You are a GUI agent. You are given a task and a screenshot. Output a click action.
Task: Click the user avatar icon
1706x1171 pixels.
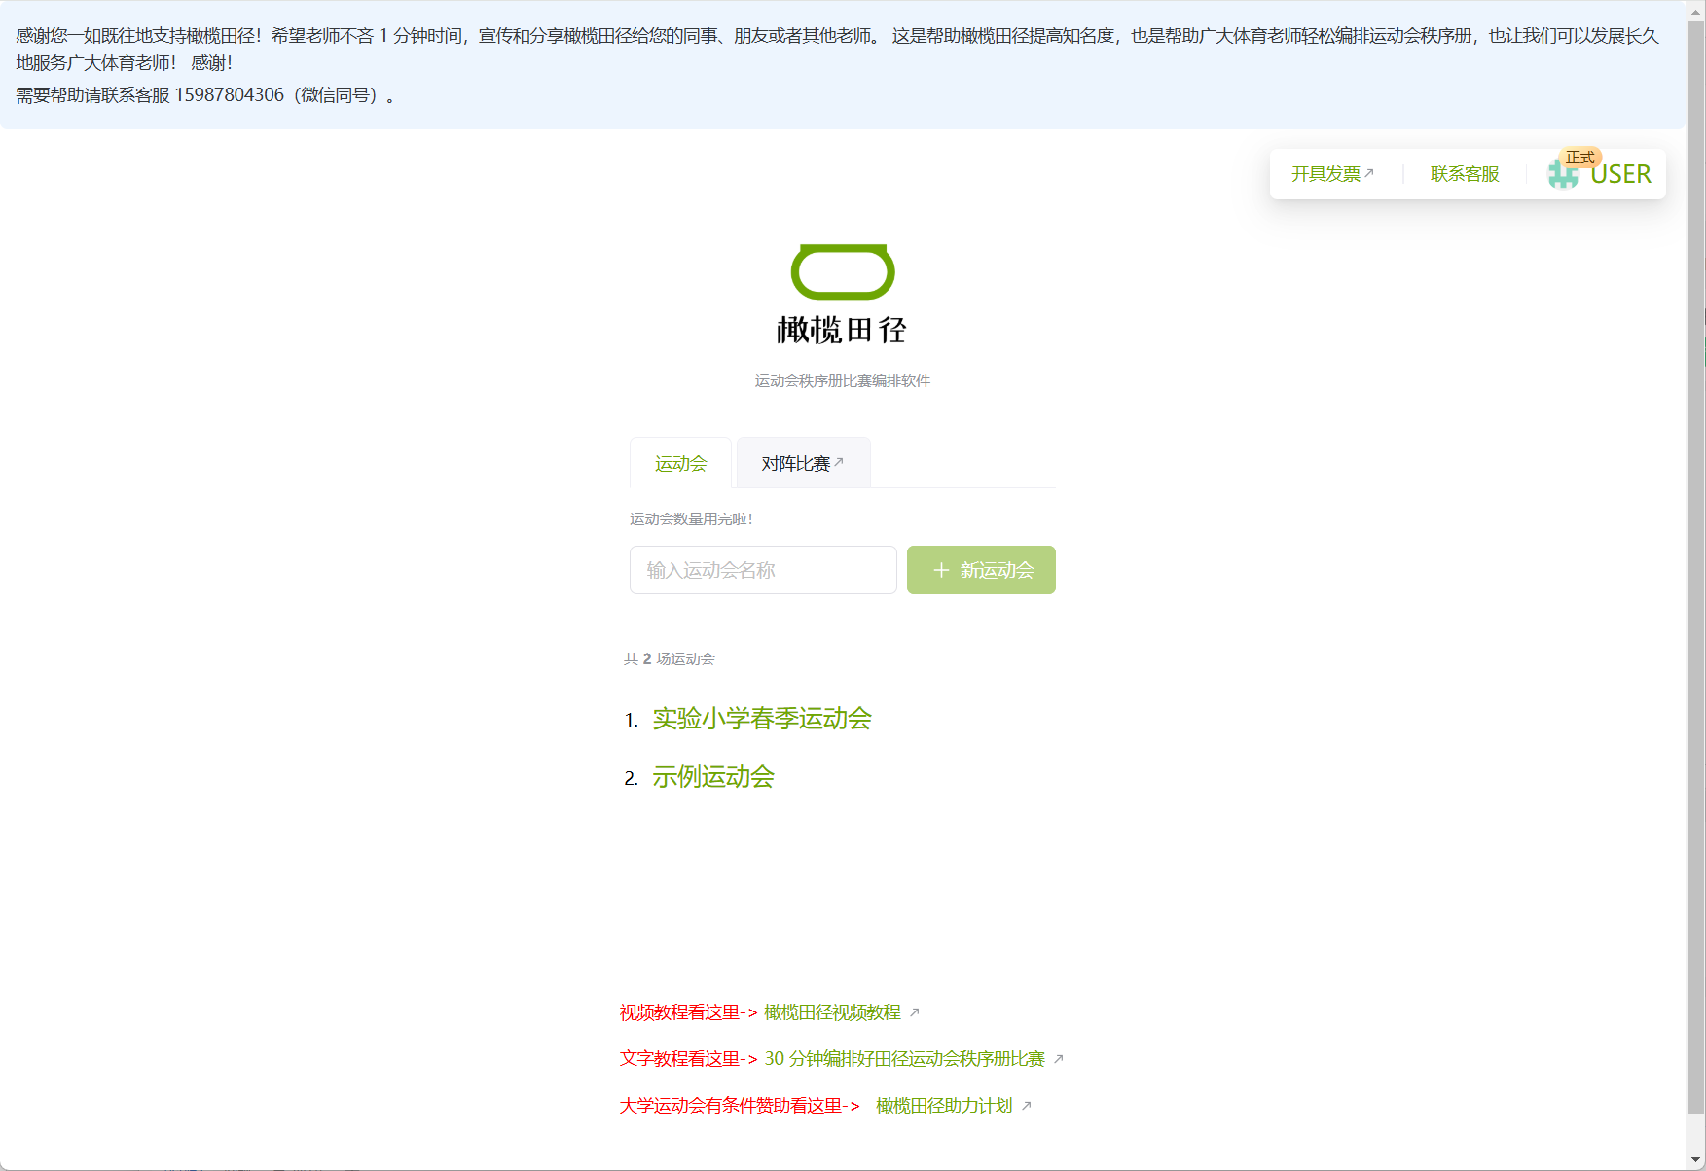1563,175
